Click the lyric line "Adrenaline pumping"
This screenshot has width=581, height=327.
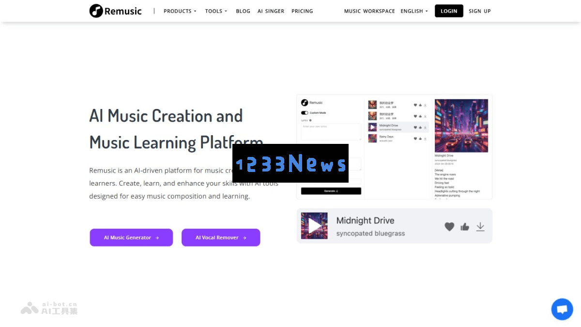(x=447, y=196)
